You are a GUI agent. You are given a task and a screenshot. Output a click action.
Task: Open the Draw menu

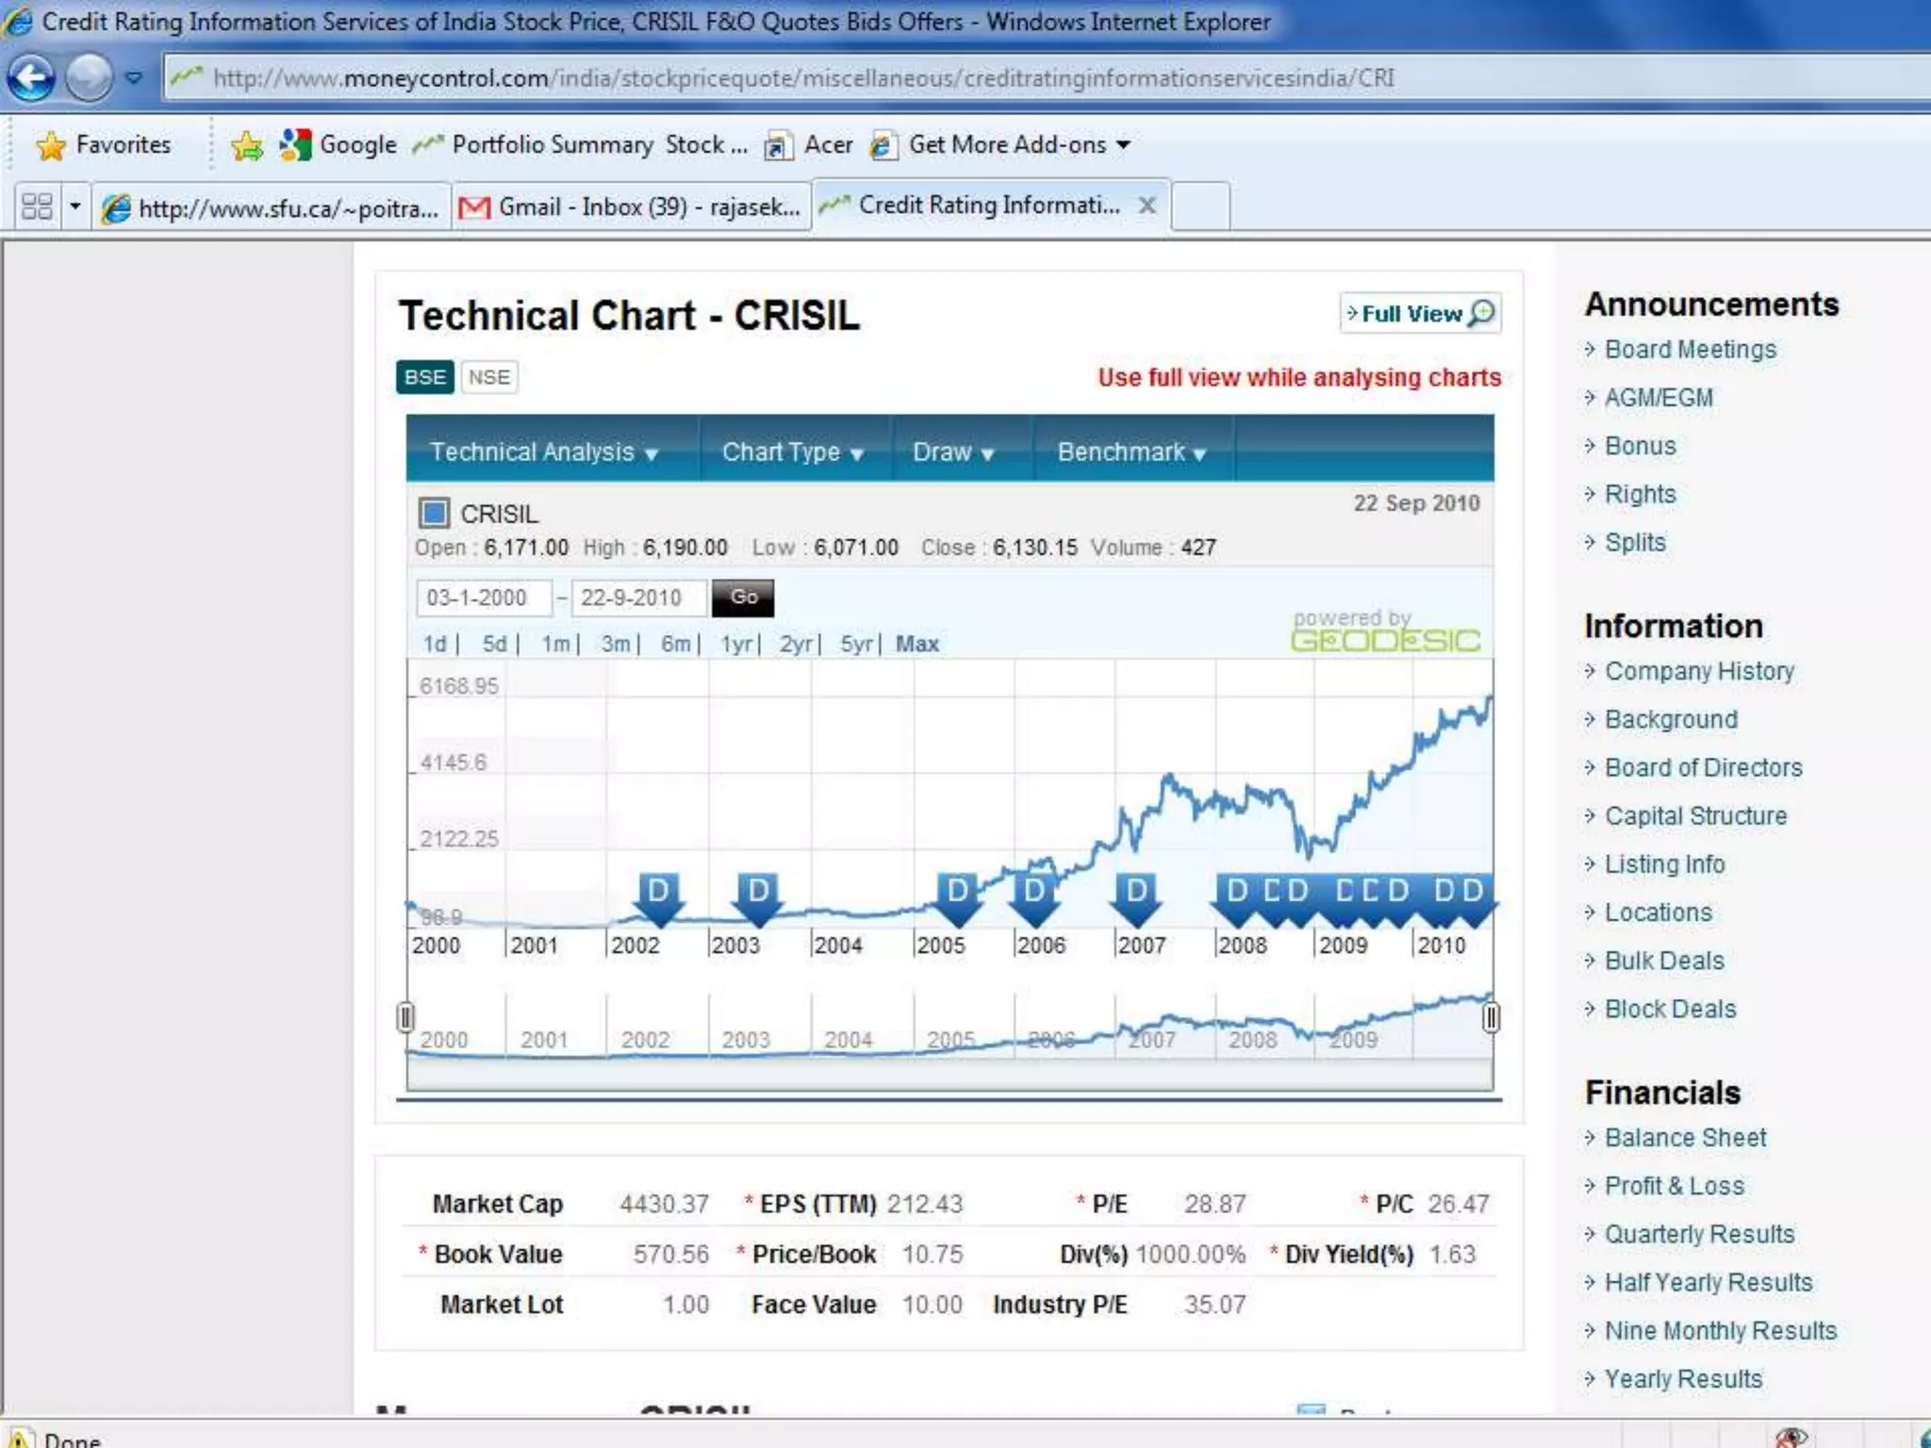click(952, 452)
